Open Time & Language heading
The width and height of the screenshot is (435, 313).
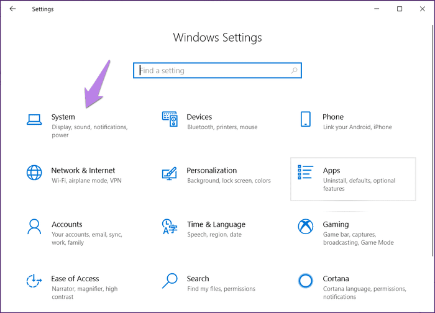(x=216, y=224)
